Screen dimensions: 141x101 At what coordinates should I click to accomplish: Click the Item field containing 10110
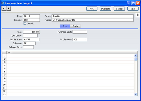31,16
